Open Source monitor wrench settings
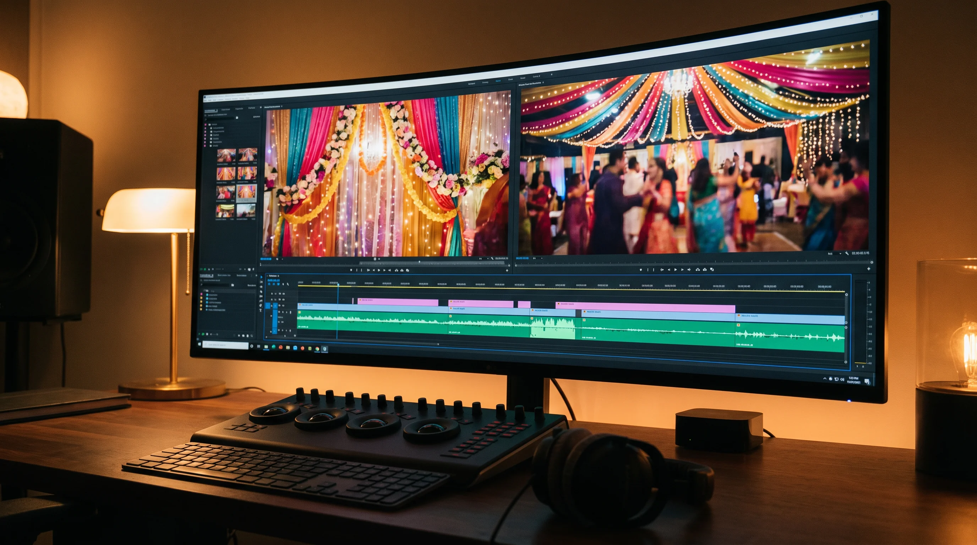This screenshot has width=977, height=545. click(492, 258)
